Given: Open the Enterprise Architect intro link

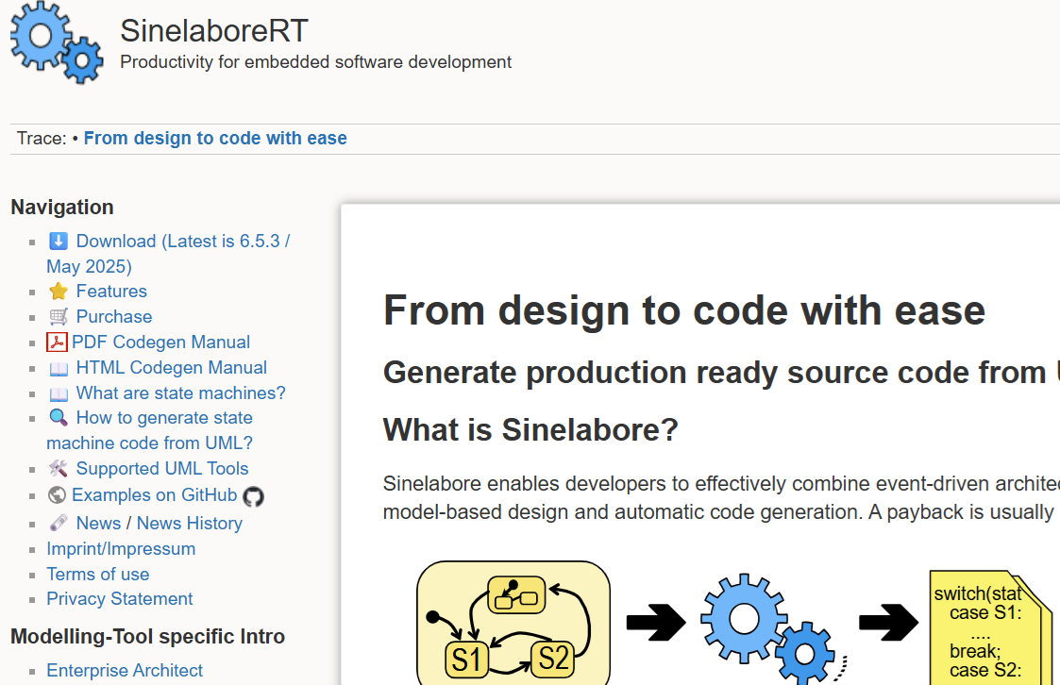Looking at the screenshot, I should 125,670.
